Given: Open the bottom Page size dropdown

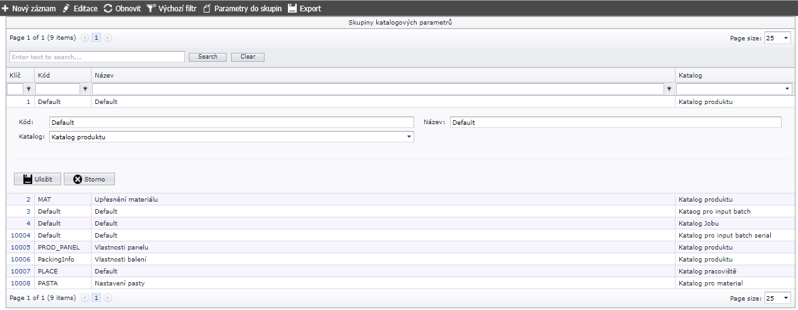Looking at the screenshot, I should (785, 298).
